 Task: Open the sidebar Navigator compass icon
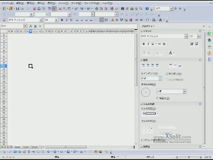point(209,53)
